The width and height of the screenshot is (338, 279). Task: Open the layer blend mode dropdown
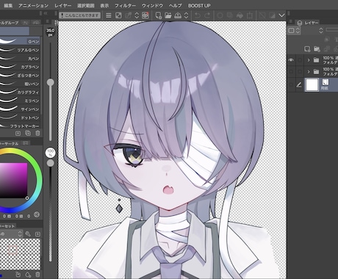pos(294,31)
